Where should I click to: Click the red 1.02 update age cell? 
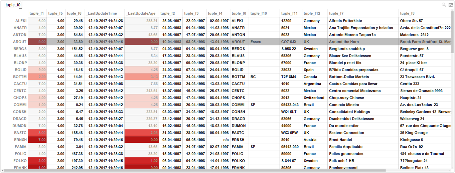pyautogui.click(x=142, y=161)
